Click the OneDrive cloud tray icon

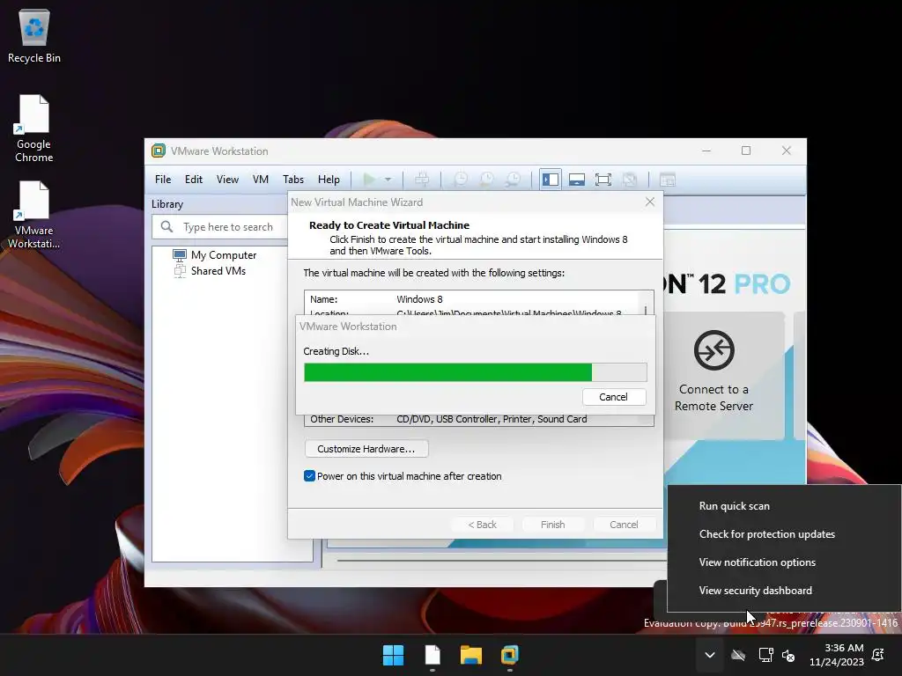[738, 655]
